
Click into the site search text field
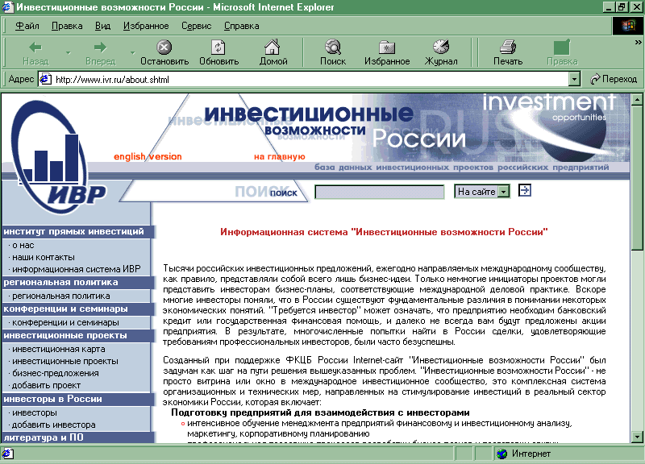tap(379, 192)
